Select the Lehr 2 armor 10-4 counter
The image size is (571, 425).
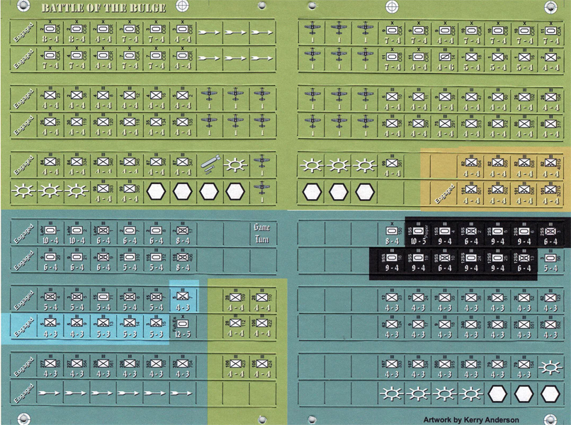tap(77, 234)
